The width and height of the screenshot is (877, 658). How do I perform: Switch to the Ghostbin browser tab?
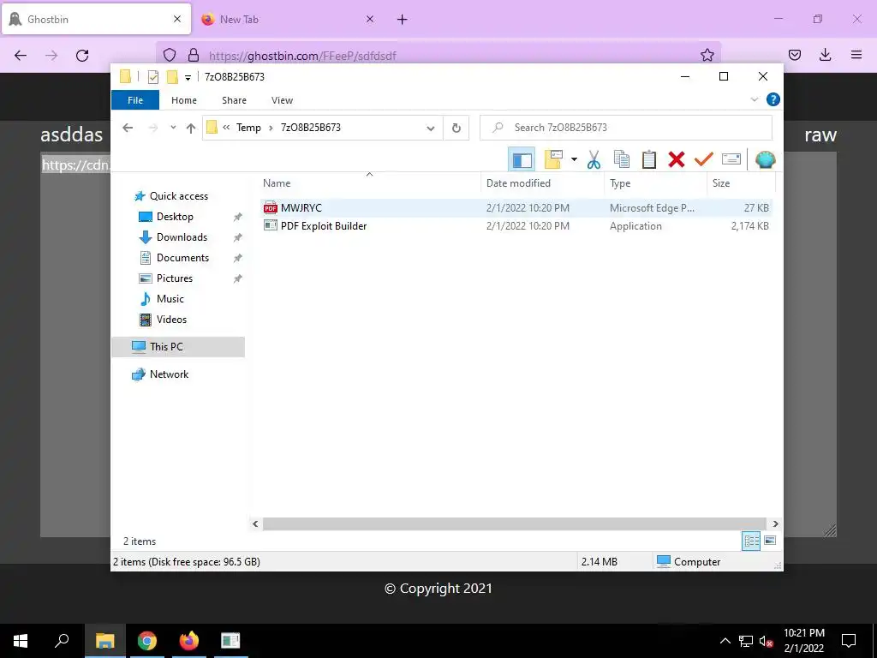coord(96,19)
